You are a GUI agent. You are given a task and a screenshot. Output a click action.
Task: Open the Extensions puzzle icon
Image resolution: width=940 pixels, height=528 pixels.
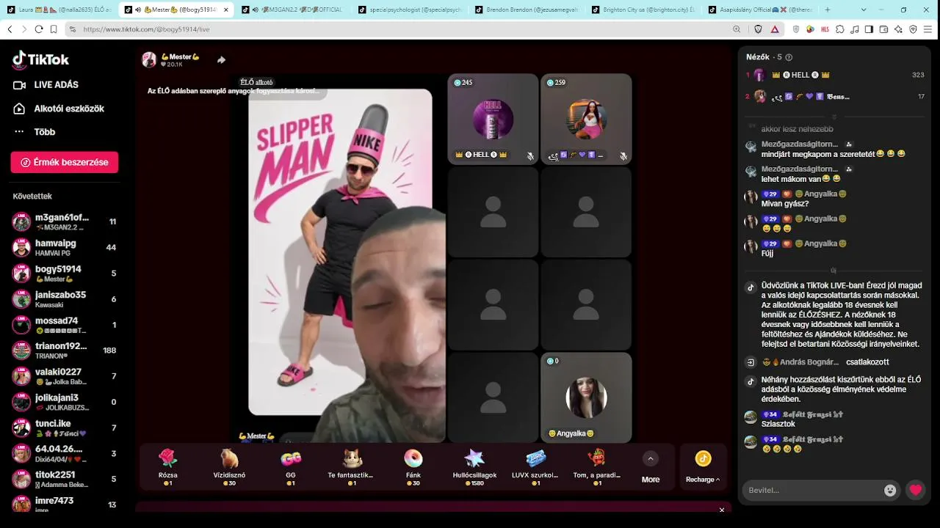coord(839,29)
